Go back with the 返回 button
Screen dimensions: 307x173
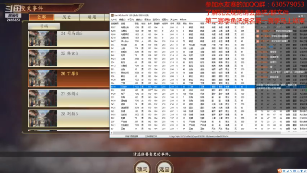point(164,169)
